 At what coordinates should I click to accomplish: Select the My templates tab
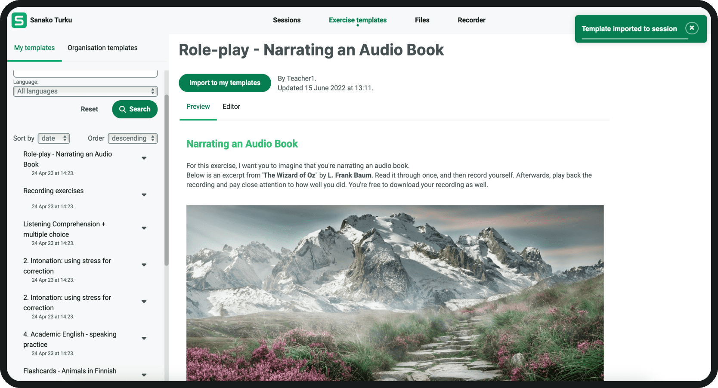coord(34,48)
